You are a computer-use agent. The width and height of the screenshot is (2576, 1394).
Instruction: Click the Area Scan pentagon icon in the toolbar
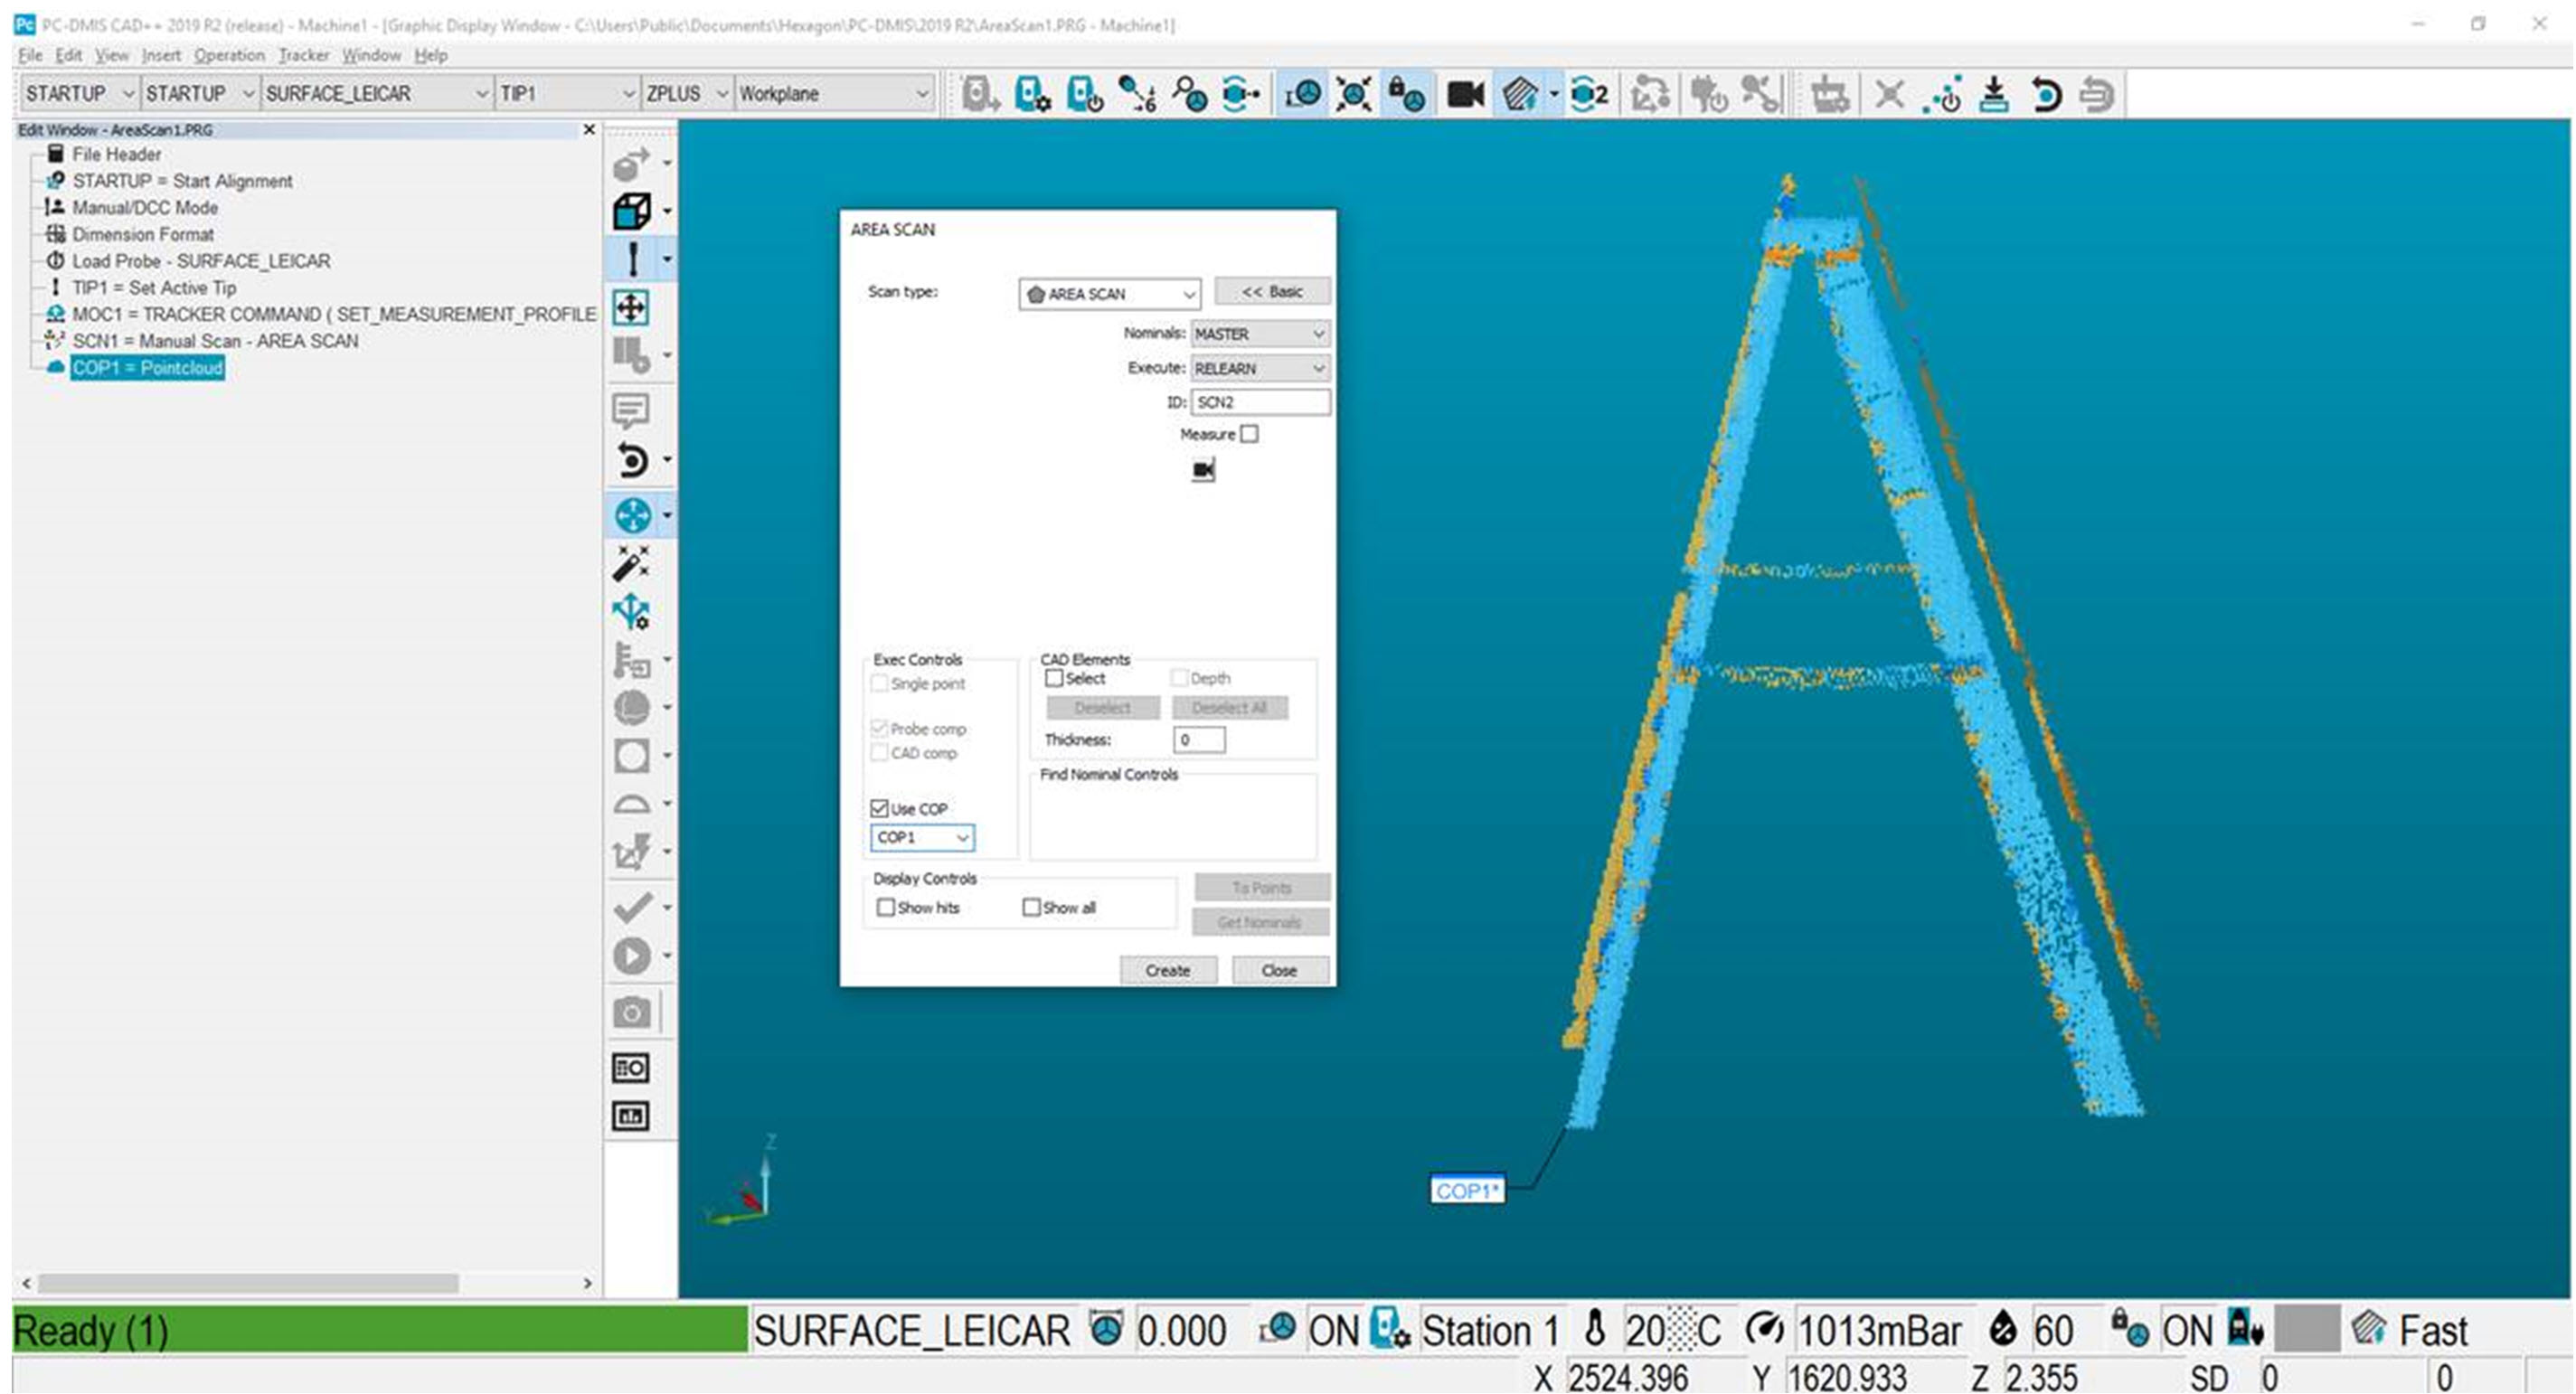(x=1524, y=94)
